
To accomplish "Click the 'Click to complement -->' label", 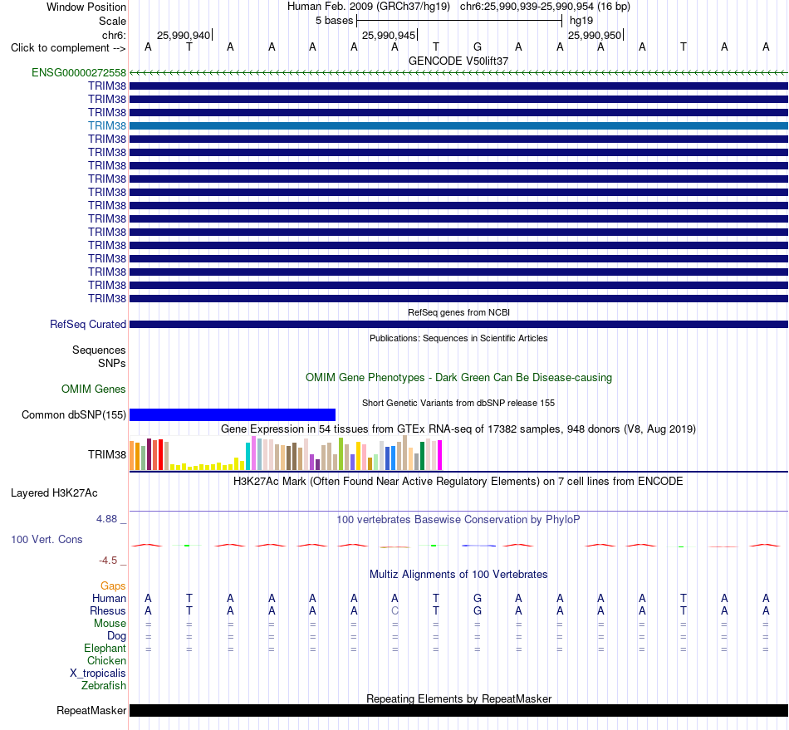I will tap(68, 48).
